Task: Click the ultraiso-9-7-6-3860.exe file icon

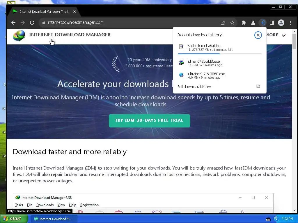Action: pyautogui.click(x=181, y=75)
